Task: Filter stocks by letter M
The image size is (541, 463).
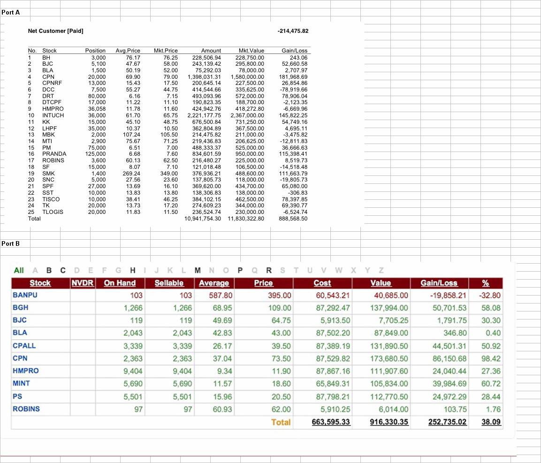Action: (198, 270)
